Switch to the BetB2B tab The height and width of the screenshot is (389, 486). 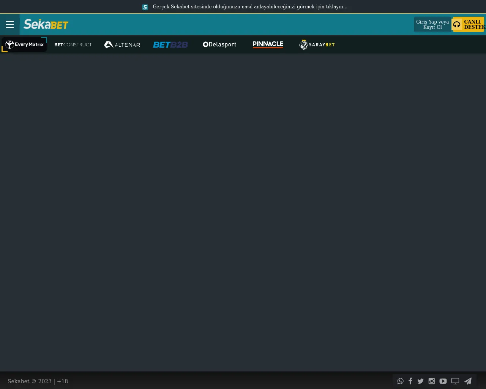[170, 44]
